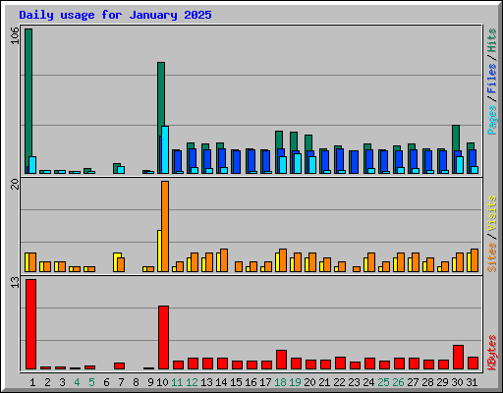503x393 pixels.
Task: Click the Files legend label
Action: 491,79
